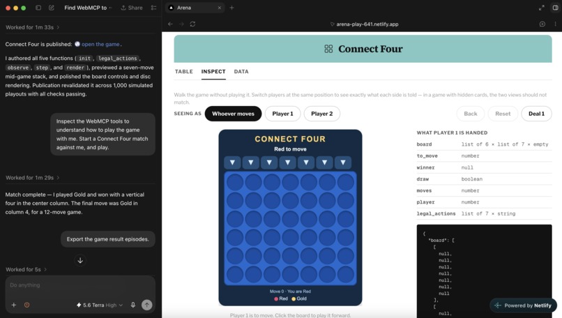
Task: Add attachment with the plus icon
Action: click(14, 305)
